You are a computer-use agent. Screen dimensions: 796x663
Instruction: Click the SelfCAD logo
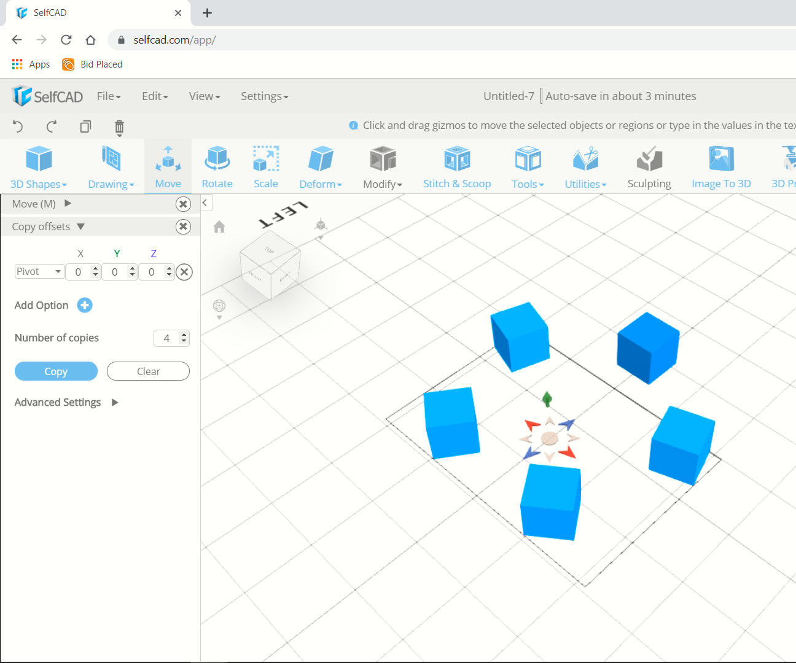pos(47,96)
